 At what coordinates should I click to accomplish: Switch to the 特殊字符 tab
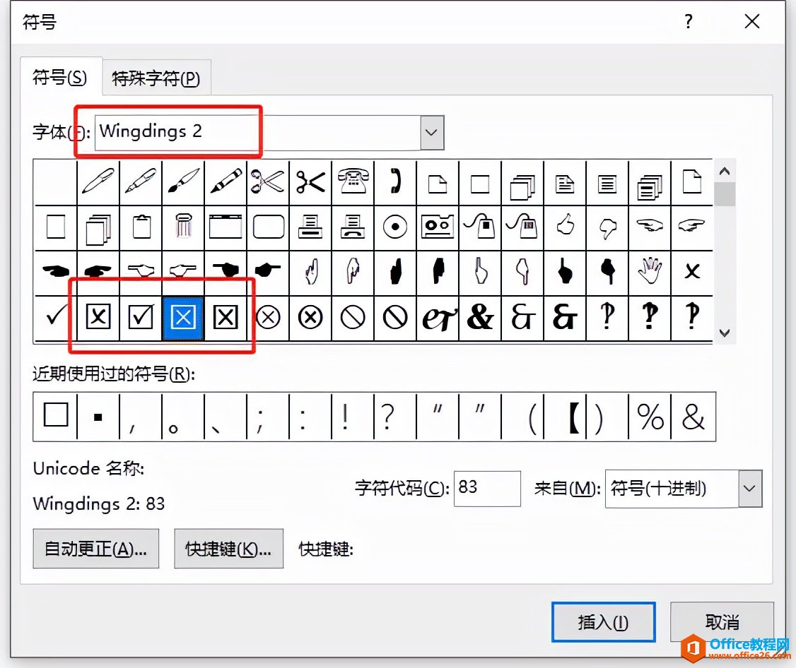point(156,78)
